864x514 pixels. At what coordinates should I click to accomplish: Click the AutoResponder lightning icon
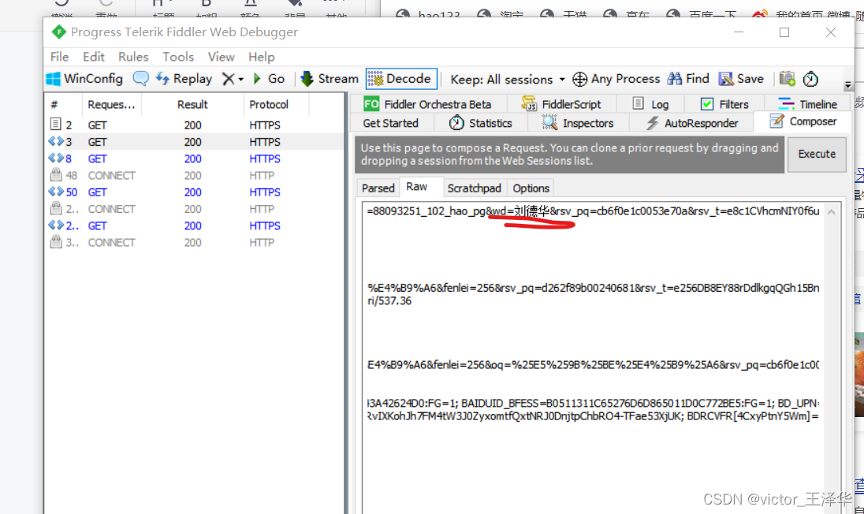coord(653,123)
